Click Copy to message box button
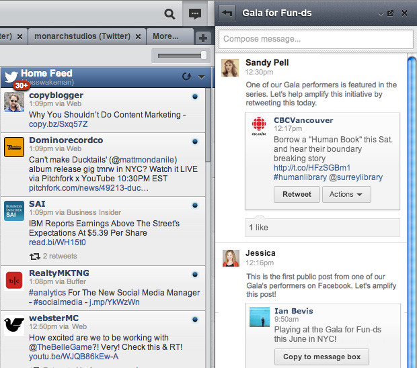 (321, 357)
